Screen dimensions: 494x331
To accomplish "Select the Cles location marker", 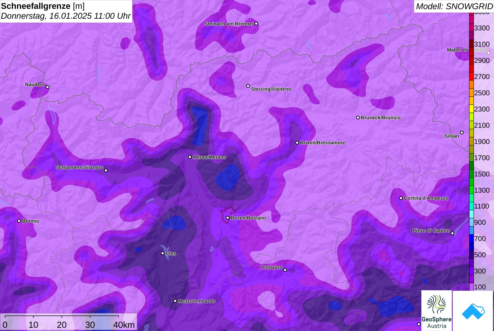I will (163, 253).
